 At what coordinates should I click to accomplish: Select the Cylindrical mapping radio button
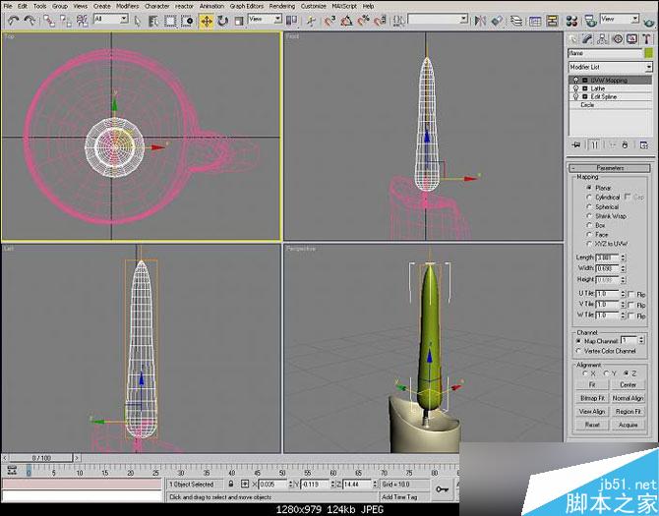pos(588,197)
